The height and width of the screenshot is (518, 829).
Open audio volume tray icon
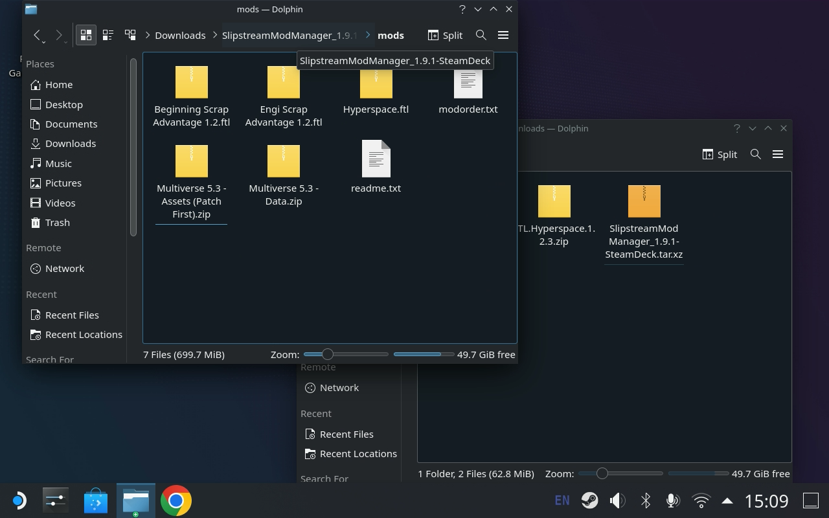[617, 501]
